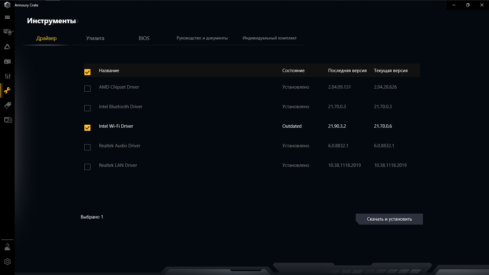Click latest version 21.90.3.2

click(337, 126)
